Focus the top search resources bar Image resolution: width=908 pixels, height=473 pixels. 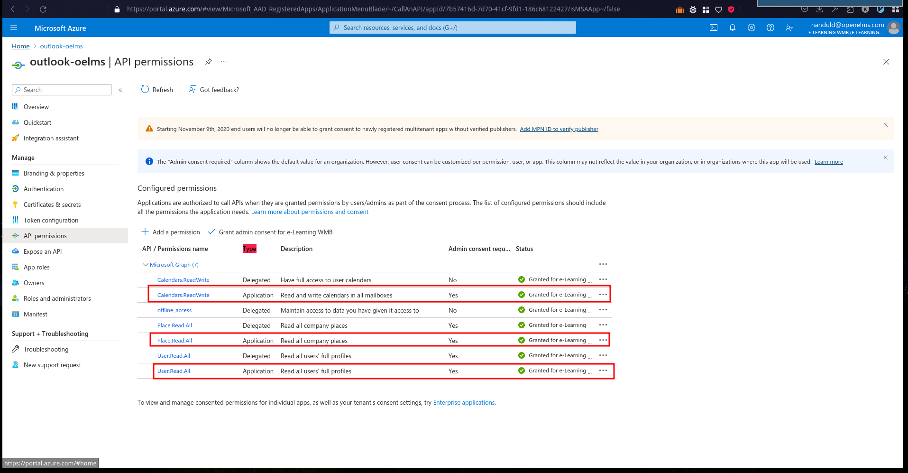pos(453,28)
